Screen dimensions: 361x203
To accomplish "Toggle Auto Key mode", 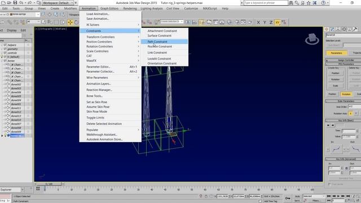I will tap(297, 196).
